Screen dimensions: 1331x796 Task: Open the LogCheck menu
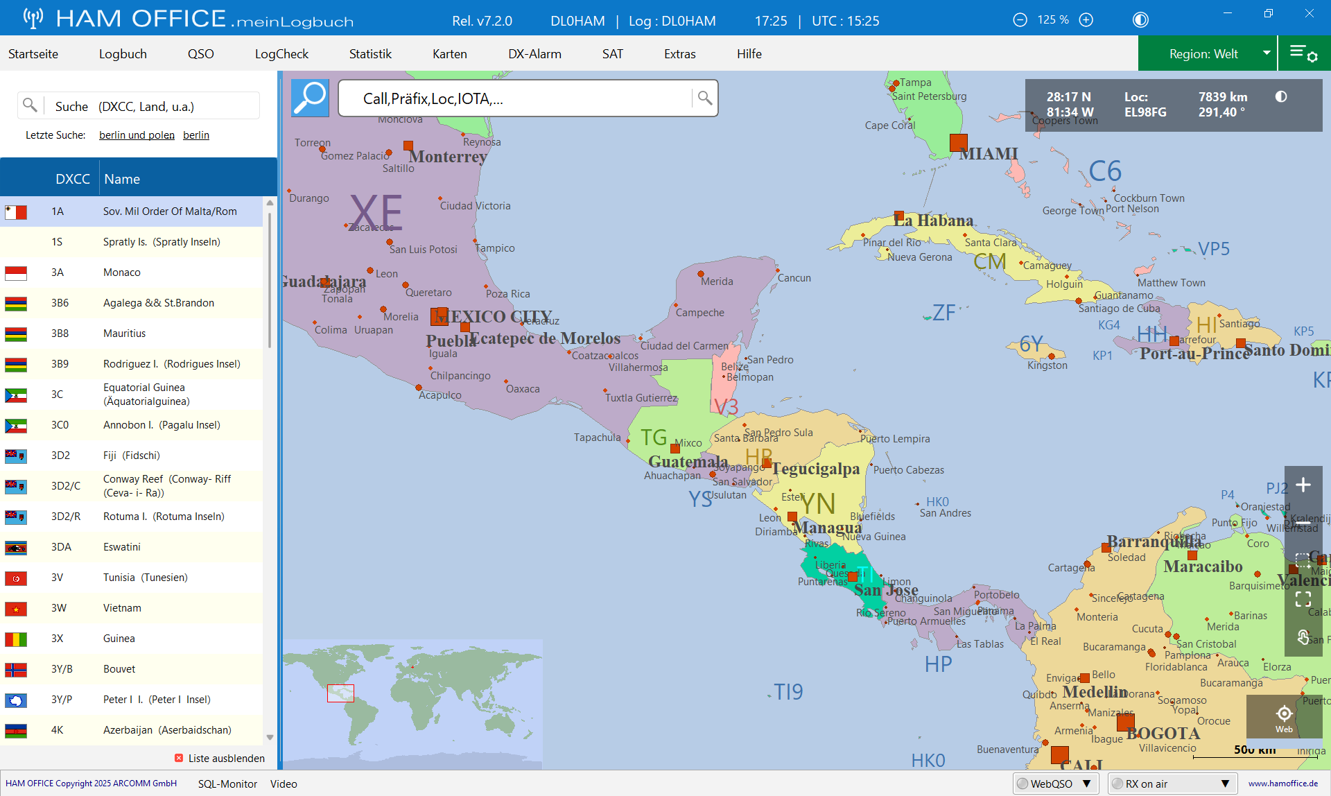click(281, 53)
